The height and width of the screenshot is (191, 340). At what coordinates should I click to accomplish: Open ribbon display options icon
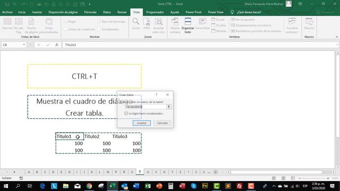point(300,4)
